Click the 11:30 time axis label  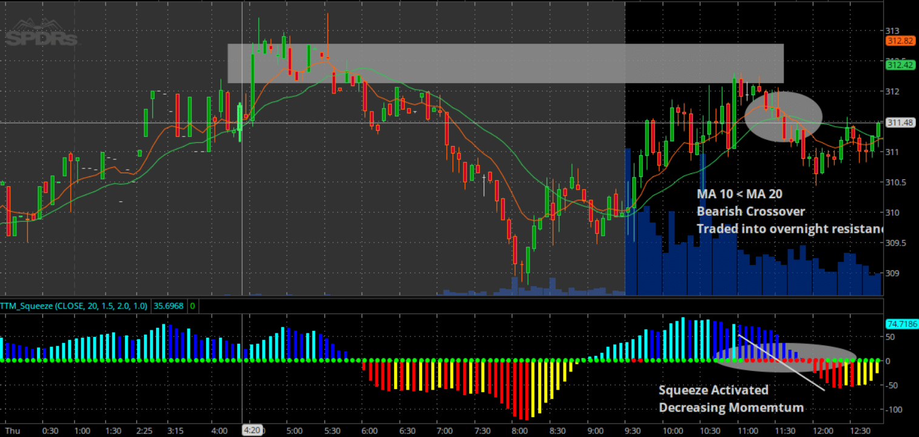[785, 430]
